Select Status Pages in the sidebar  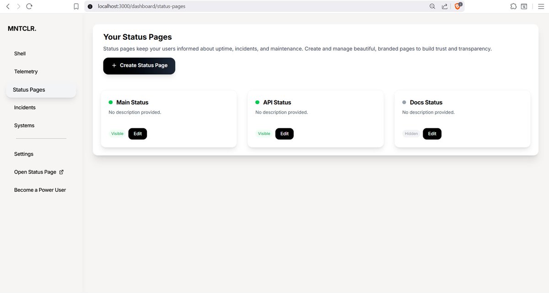[x=41, y=90]
